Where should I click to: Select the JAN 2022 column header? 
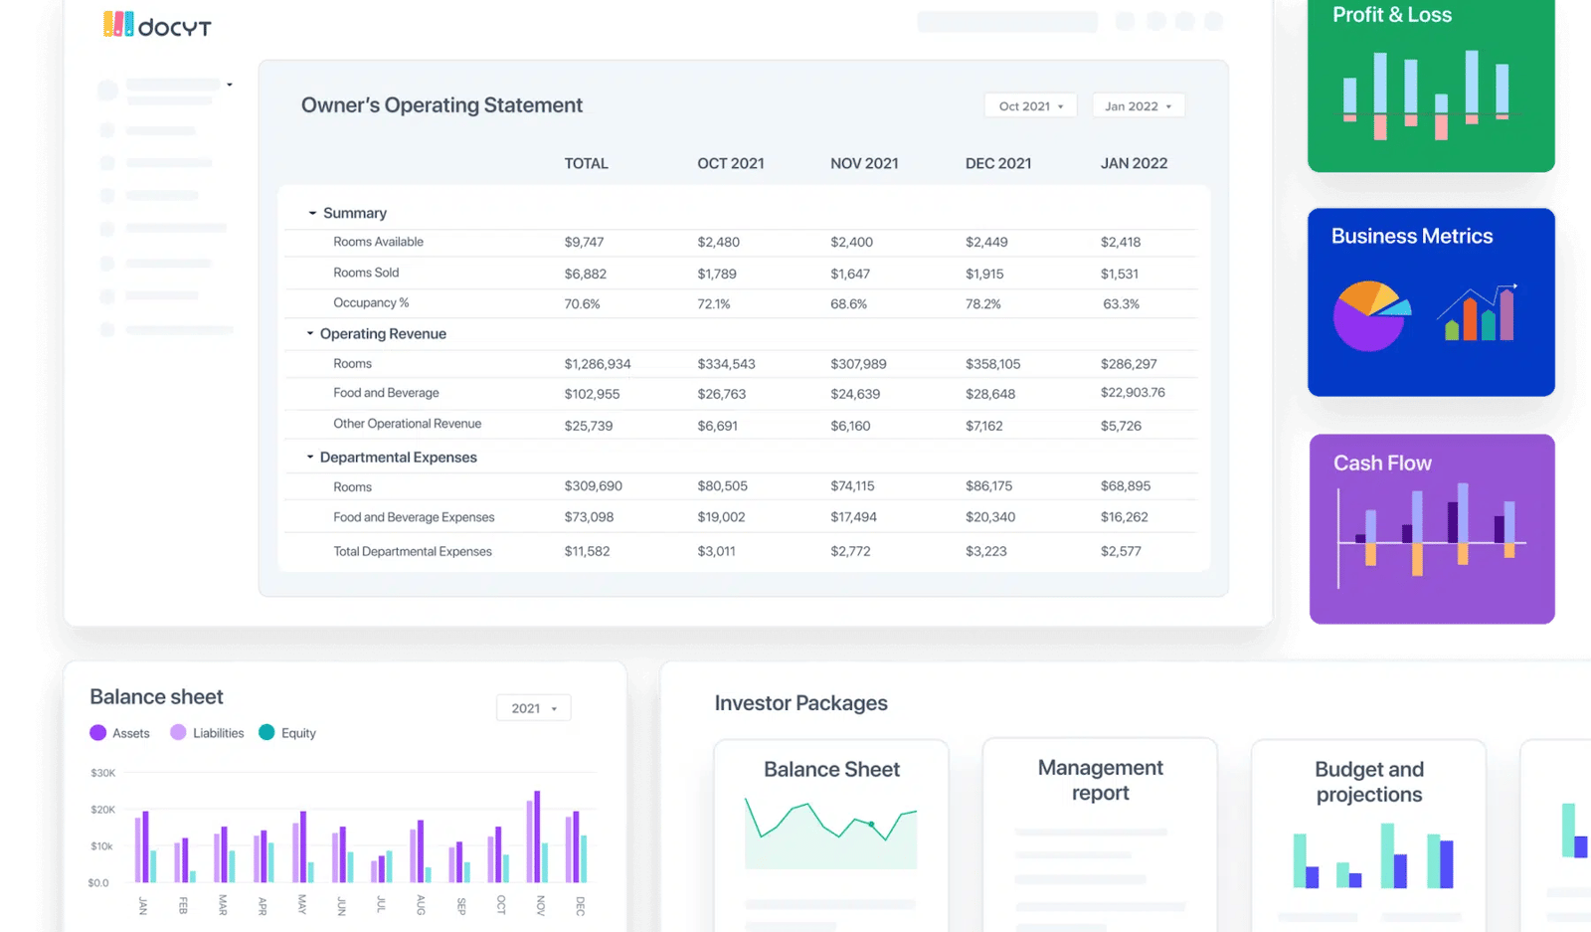tap(1134, 163)
